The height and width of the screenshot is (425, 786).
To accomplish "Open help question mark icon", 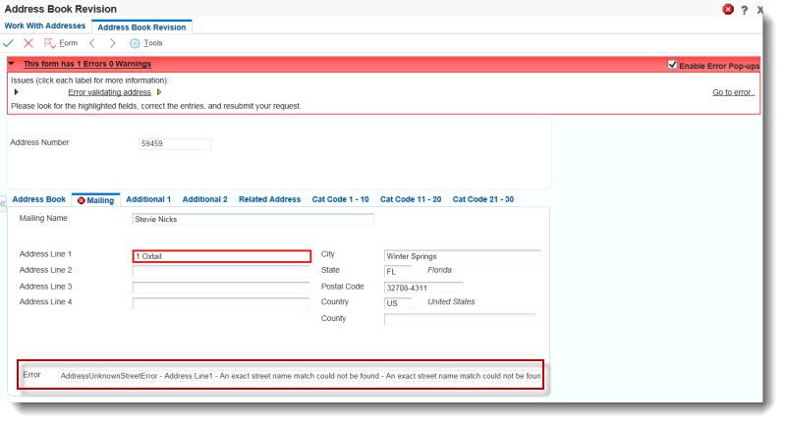I will (745, 9).
